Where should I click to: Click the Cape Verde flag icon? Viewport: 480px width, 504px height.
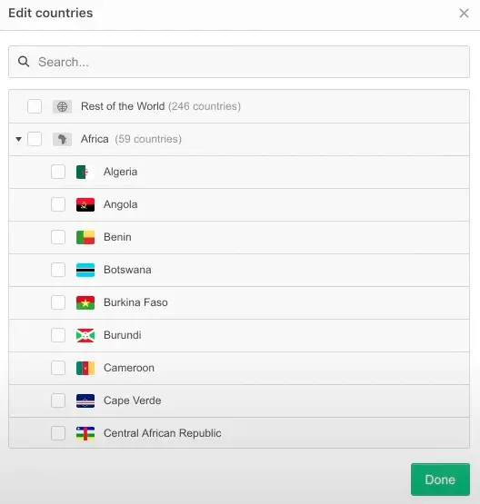click(x=85, y=400)
